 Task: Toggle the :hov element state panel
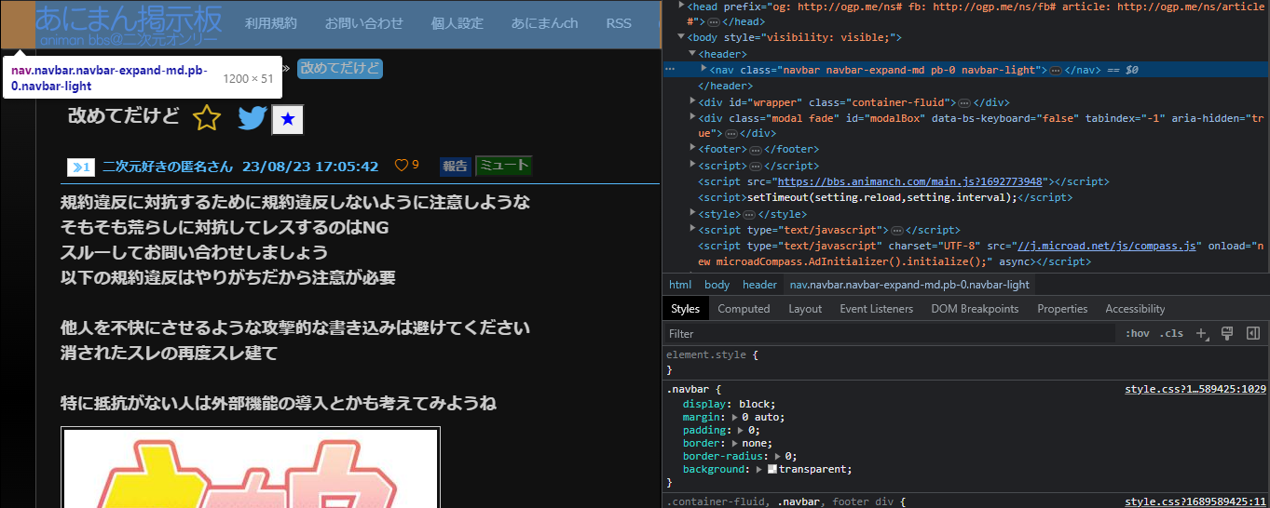[x=1138, y=333]
